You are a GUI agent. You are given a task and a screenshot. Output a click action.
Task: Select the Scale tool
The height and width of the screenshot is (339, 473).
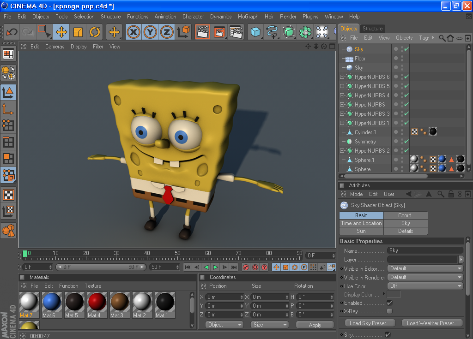pos(78,32)
